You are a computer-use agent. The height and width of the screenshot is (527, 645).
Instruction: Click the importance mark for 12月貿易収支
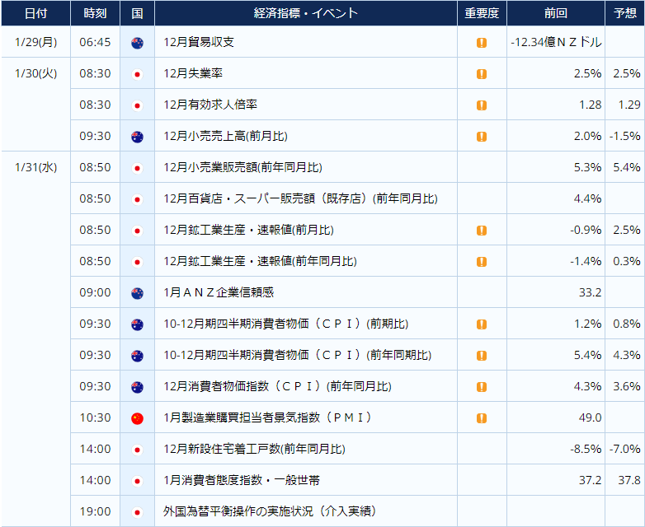(x=482, y=42)
